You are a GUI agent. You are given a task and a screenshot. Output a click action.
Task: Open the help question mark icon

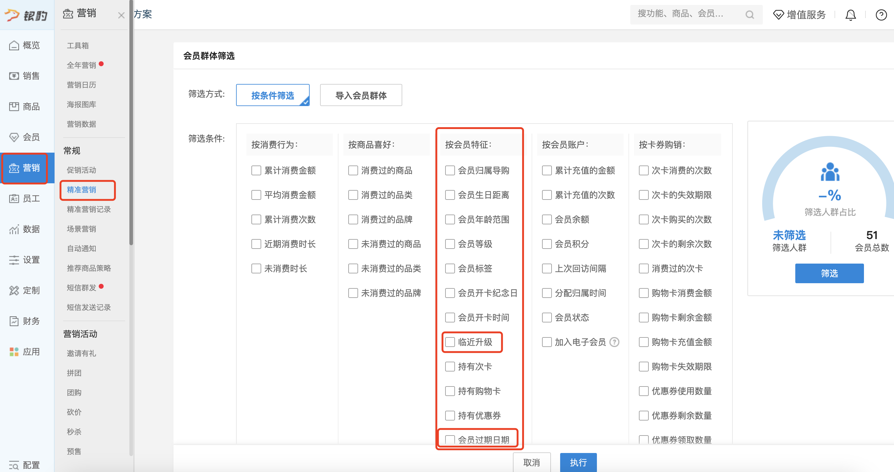(x=881, y=15)
